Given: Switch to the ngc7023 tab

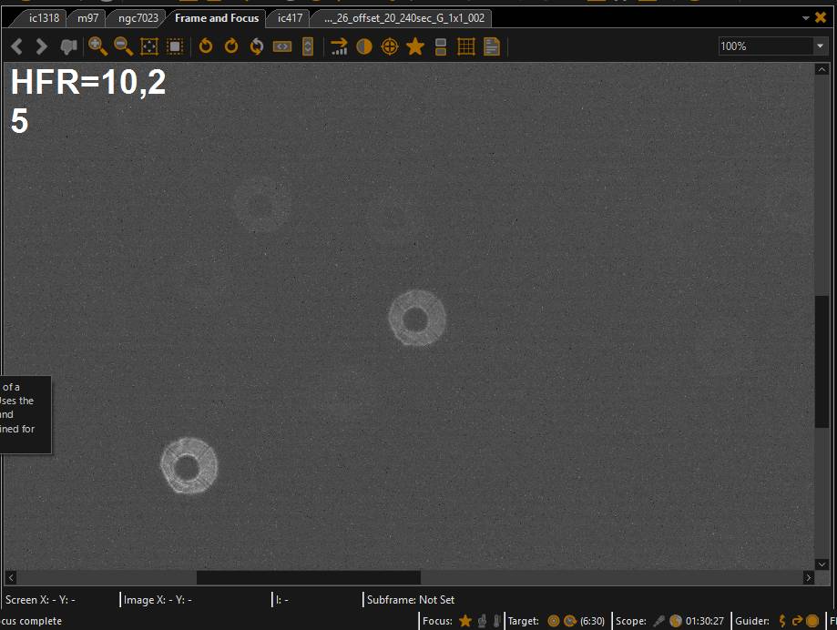Looking at the screenshot, I should click(138, 18).
